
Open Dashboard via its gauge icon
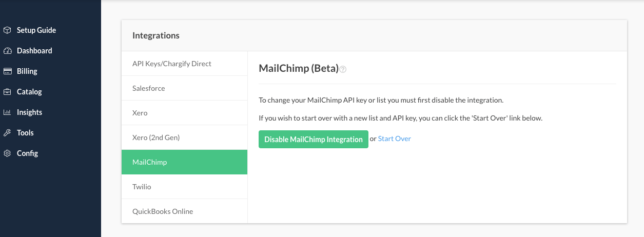(x=7, y=51)
